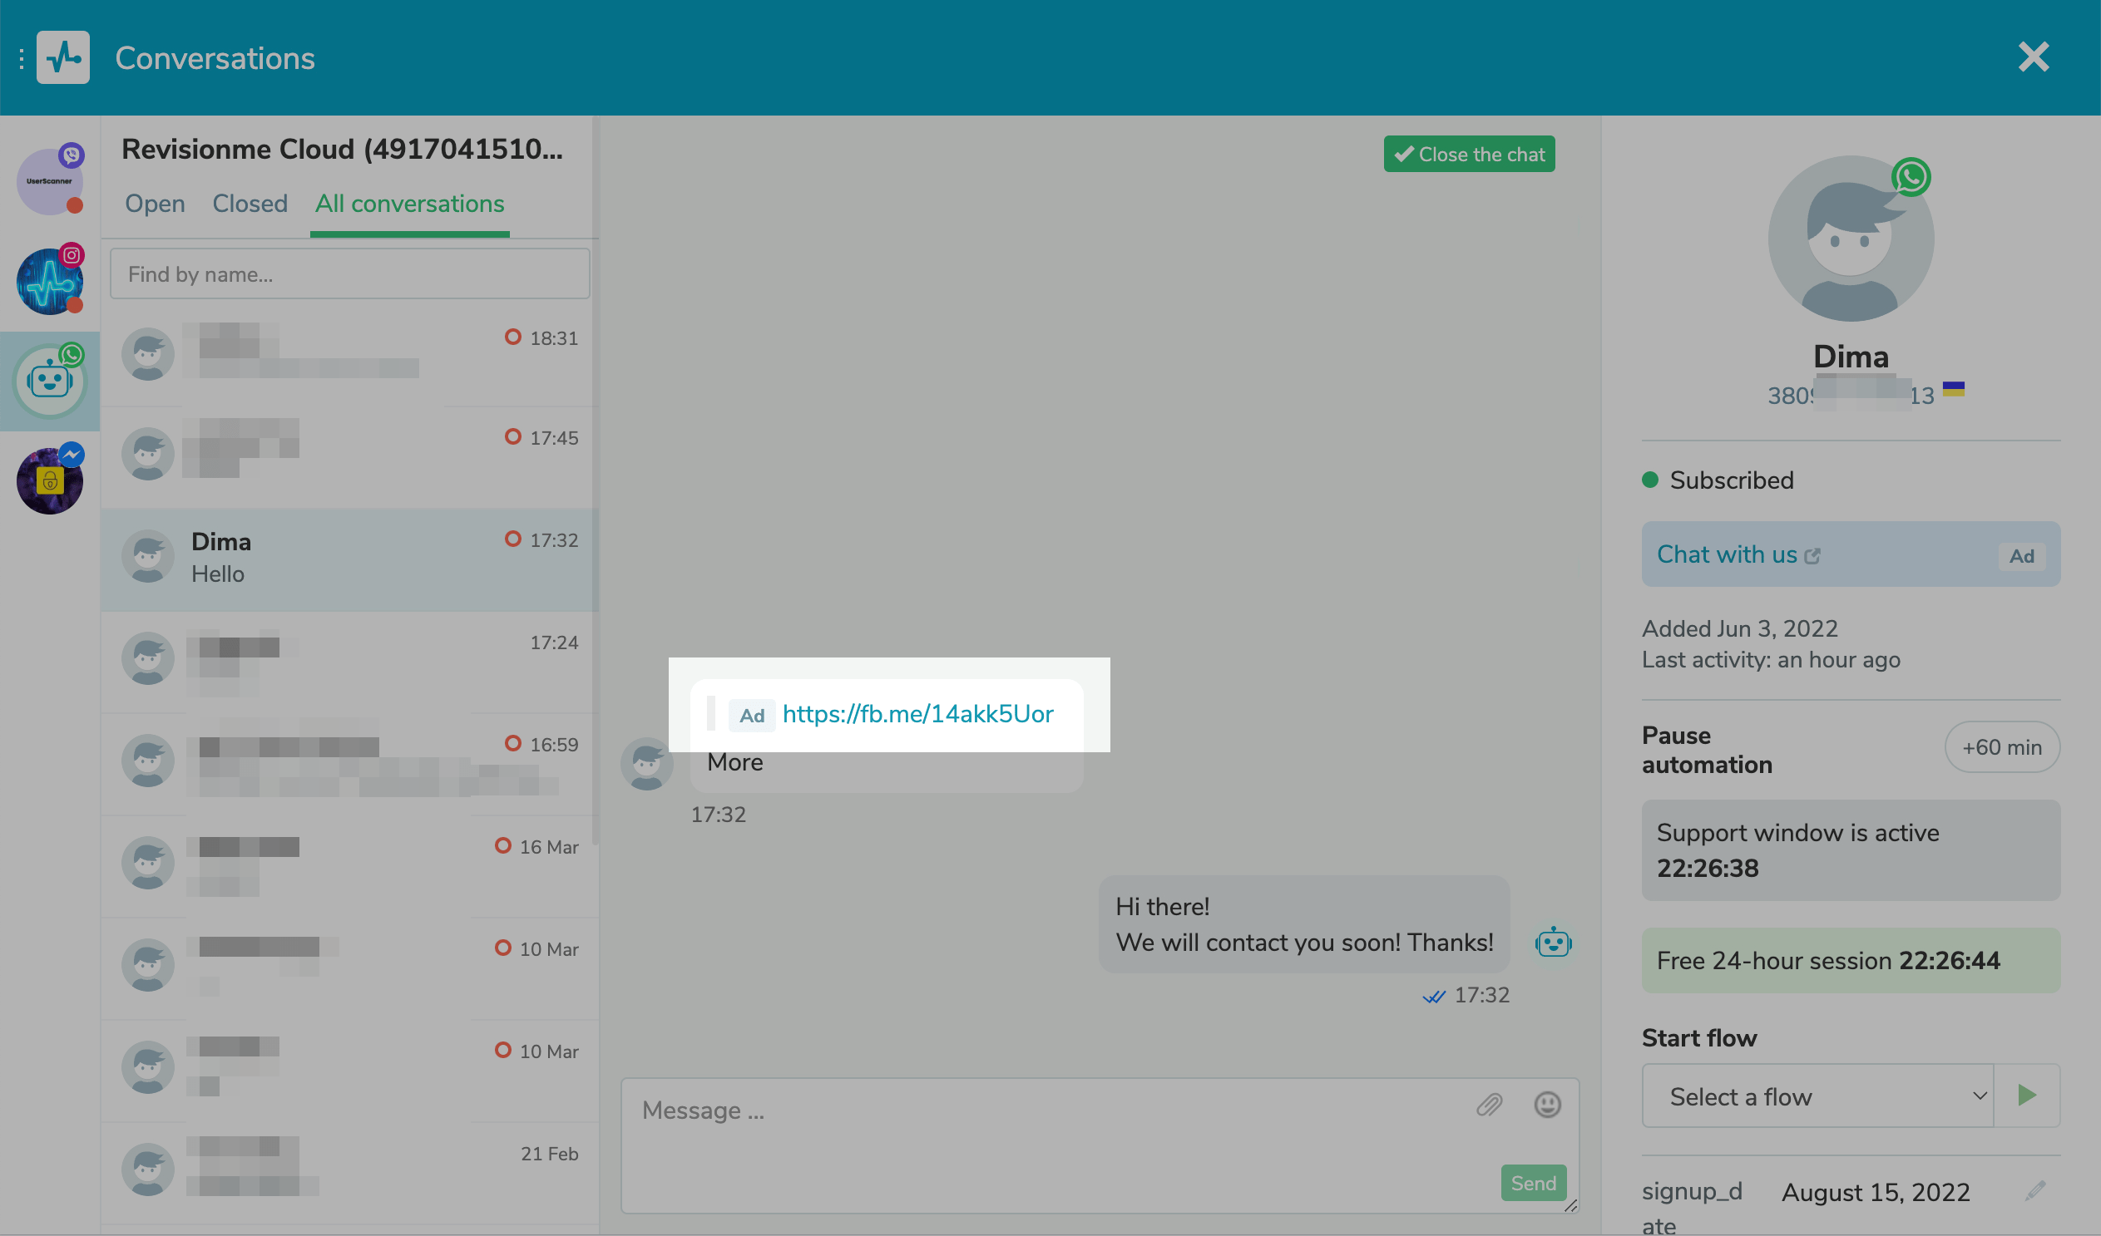
Task: Open the Chat with us ad link
Action: pos(1727,555)
